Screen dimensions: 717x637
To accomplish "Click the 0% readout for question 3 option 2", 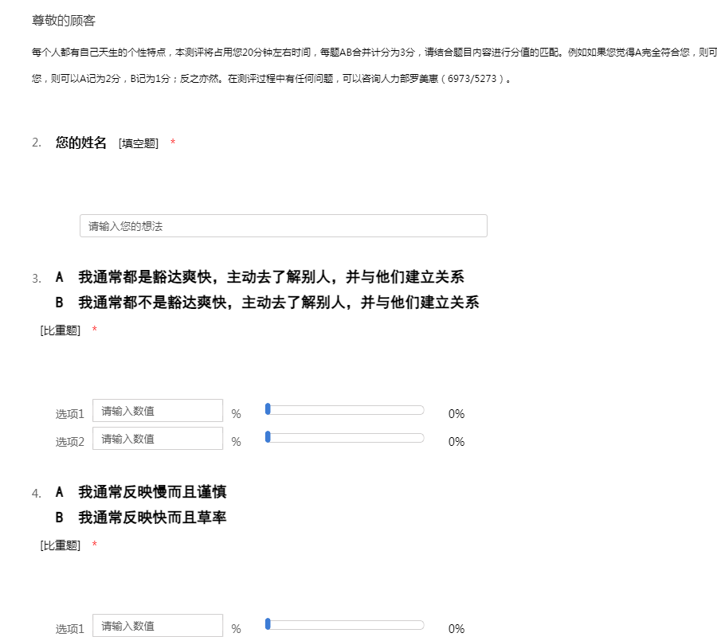I will pyautogui.click(x=456, y=442).
